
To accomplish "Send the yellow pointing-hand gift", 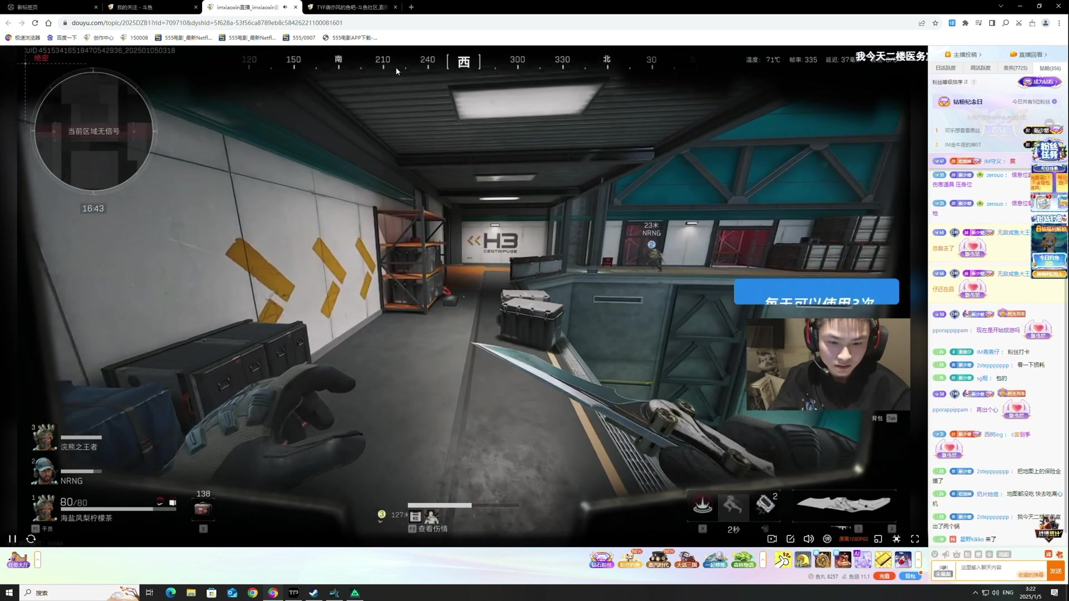I will pos(782,559).
